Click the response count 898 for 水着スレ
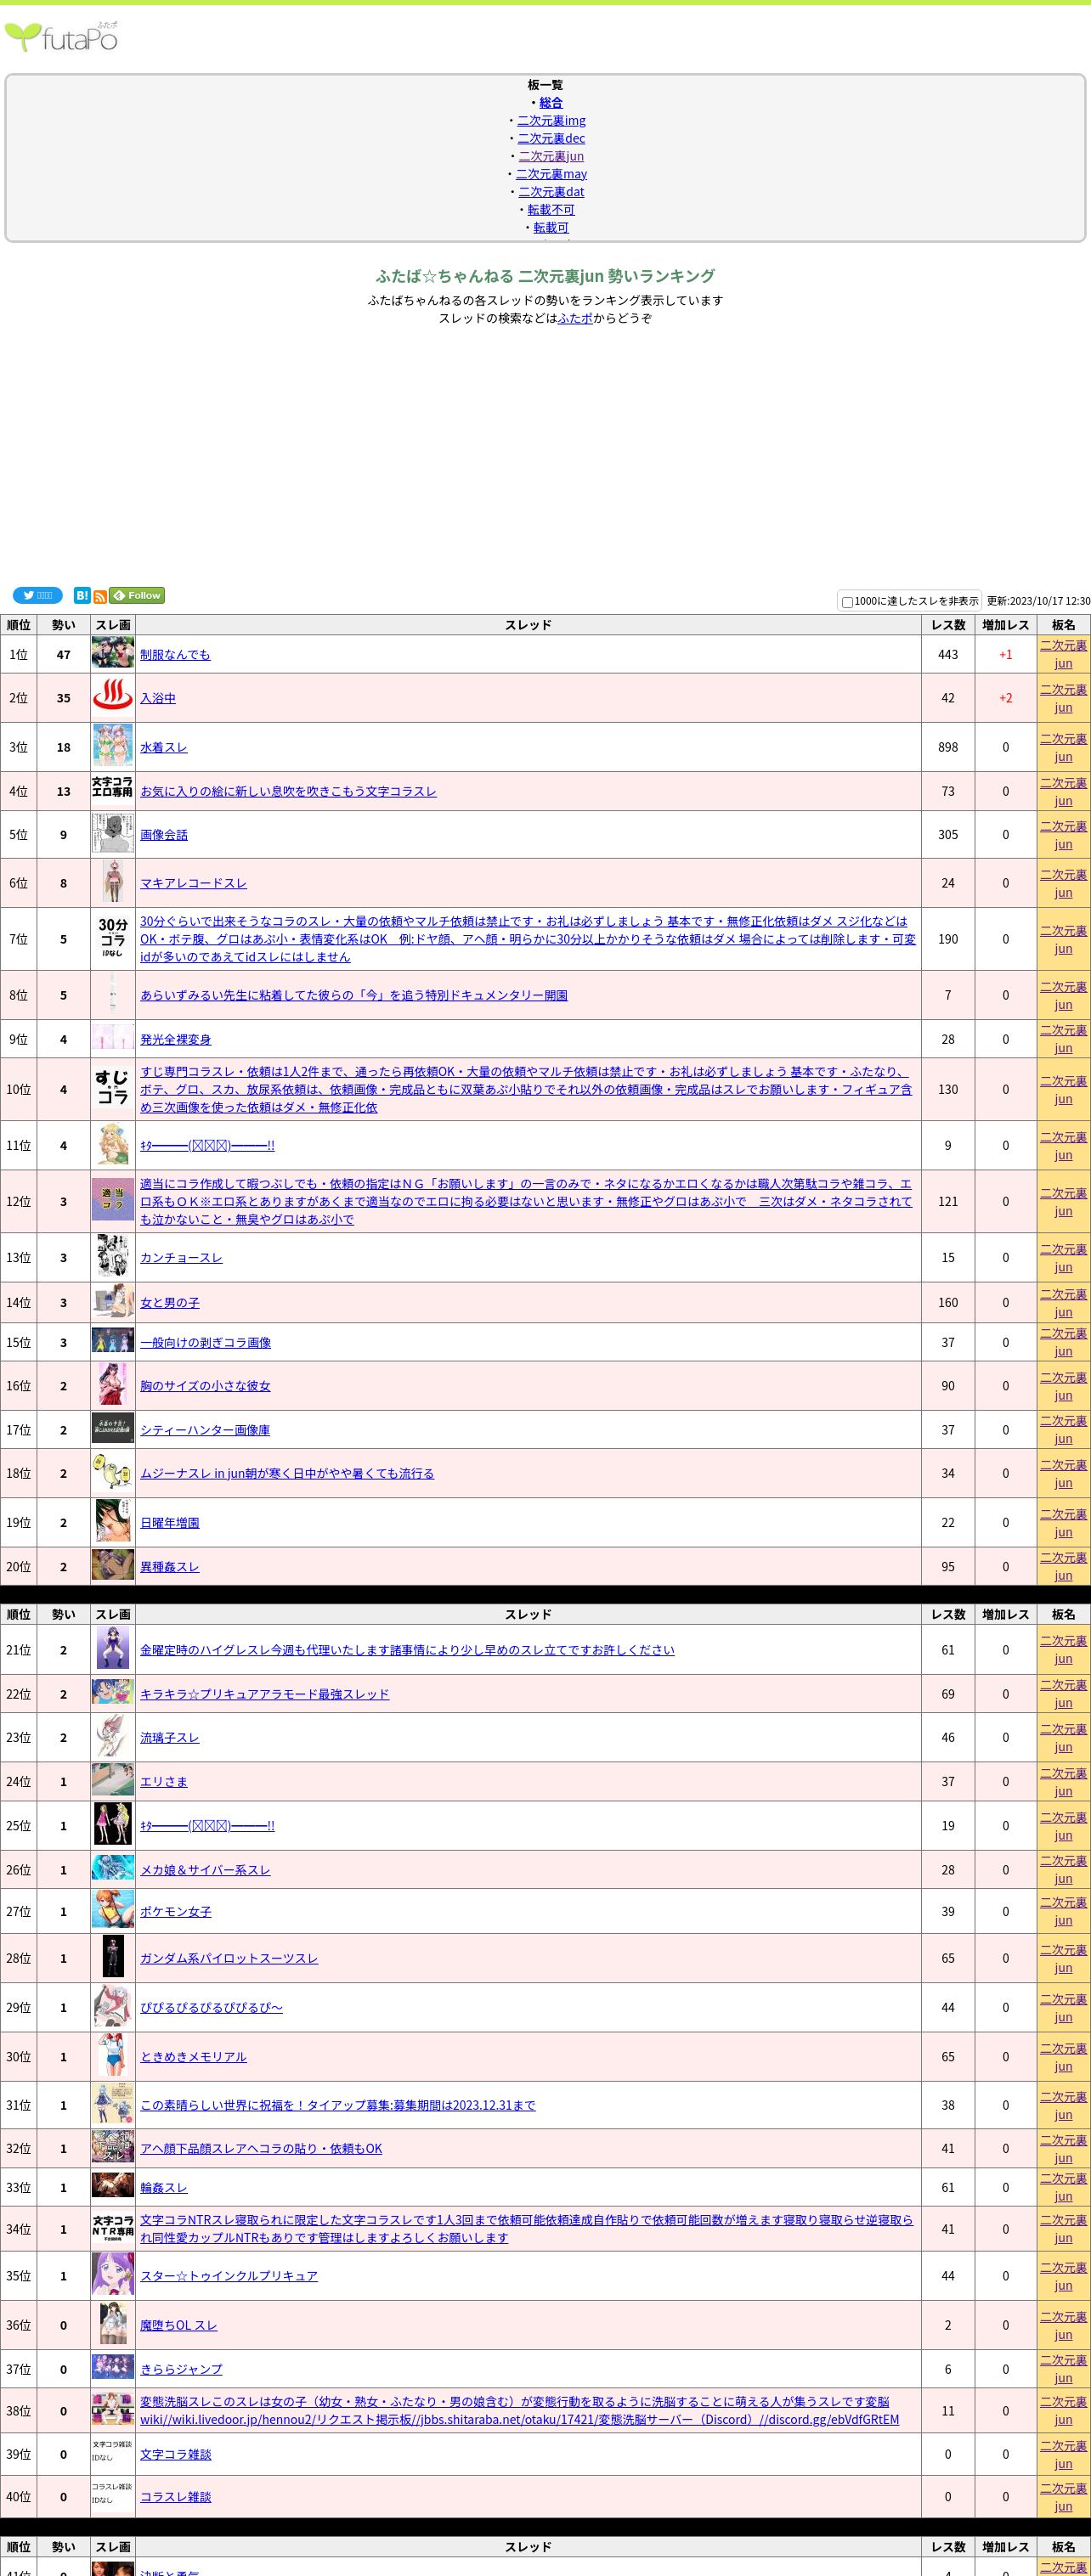This screenshot has height=2576, width=1091. 948,747
